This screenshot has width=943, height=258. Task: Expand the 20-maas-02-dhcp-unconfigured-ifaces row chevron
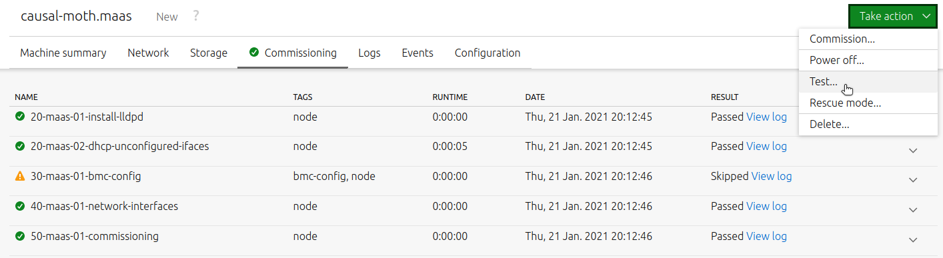click(913, 150)
